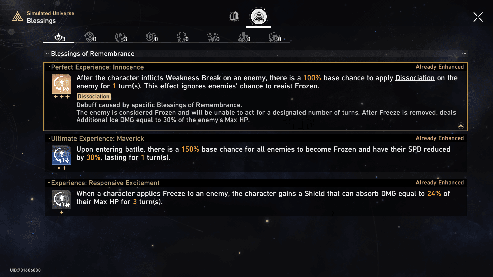Switch to the Curios tab at top
493x277 pixels.
(x=234, y=17)
